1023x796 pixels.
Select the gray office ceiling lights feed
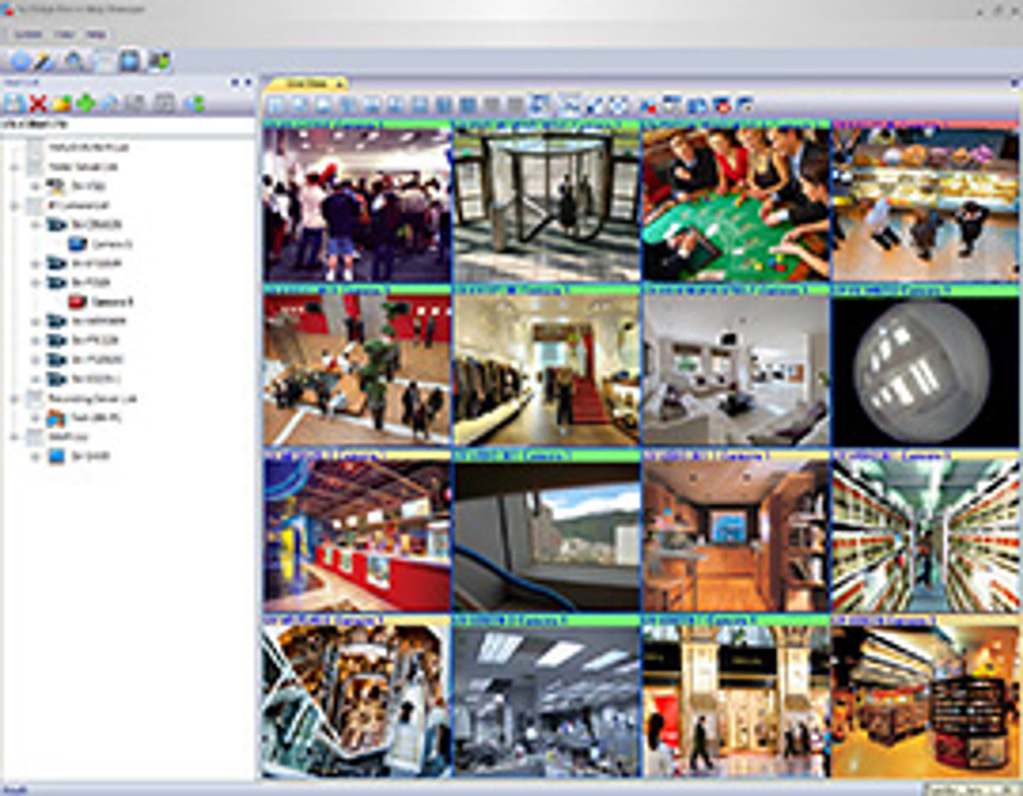[x=546, y=701]
